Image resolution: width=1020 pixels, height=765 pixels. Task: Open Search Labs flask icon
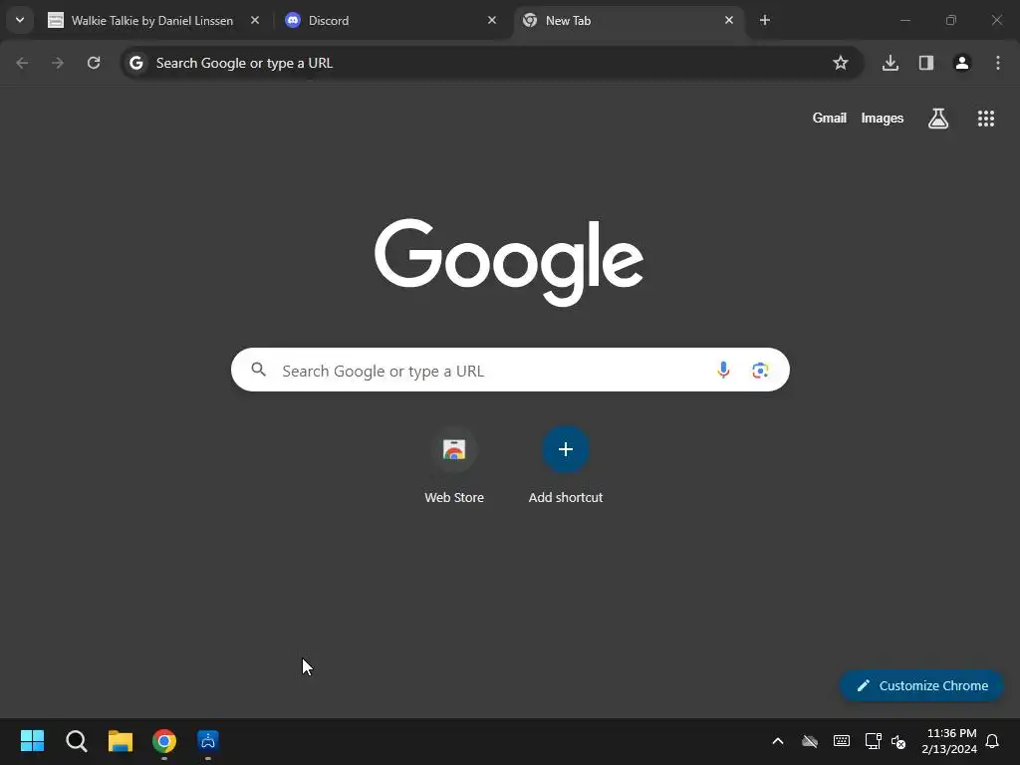(x=938, y=119)
